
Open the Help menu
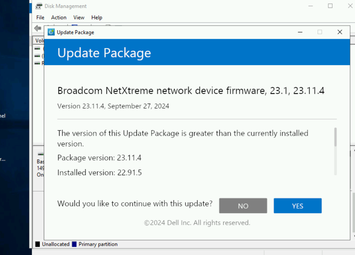96,17
